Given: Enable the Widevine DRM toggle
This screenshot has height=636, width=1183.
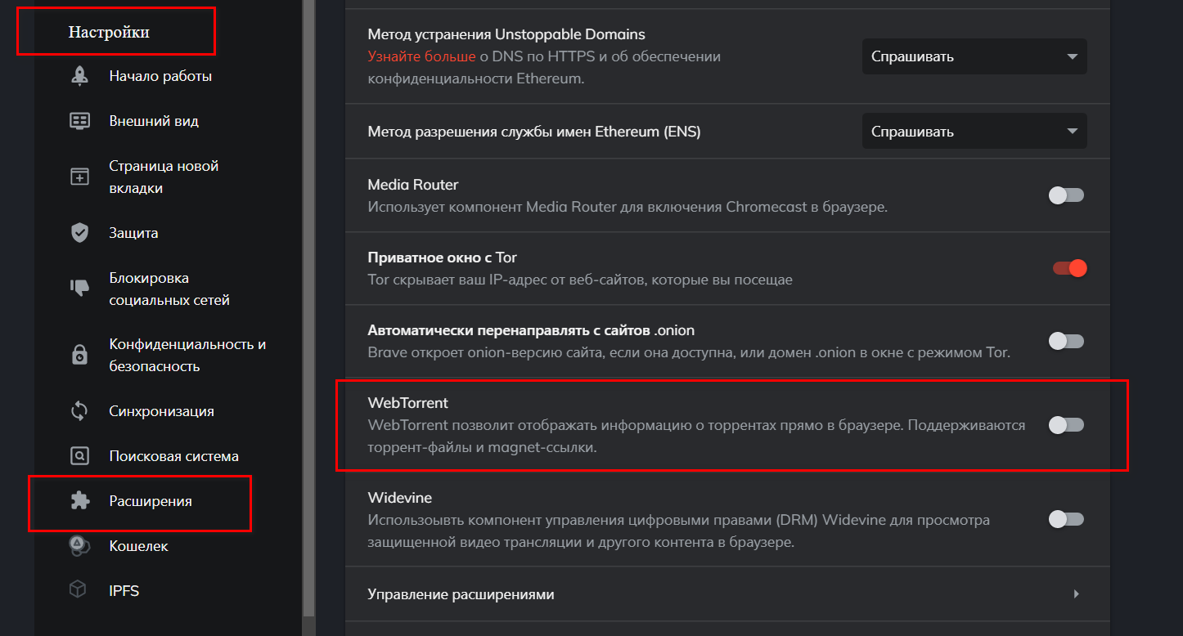Looking at the screenshot, I should 1066,519.
